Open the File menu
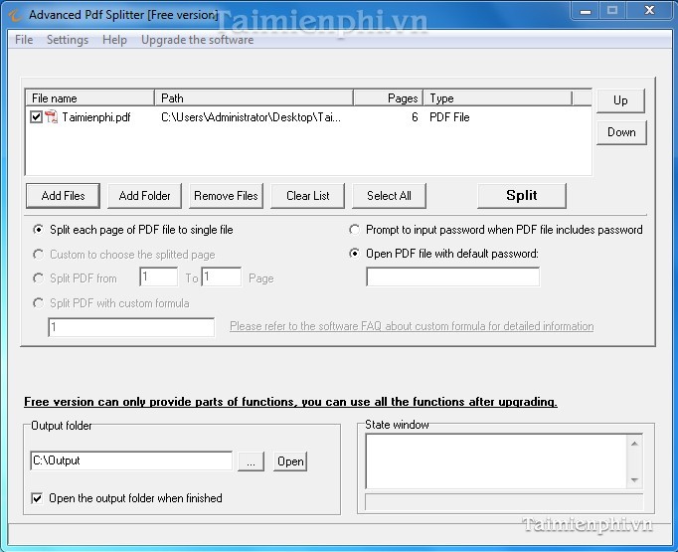This screenshot has width=678, height=552. 24,40
